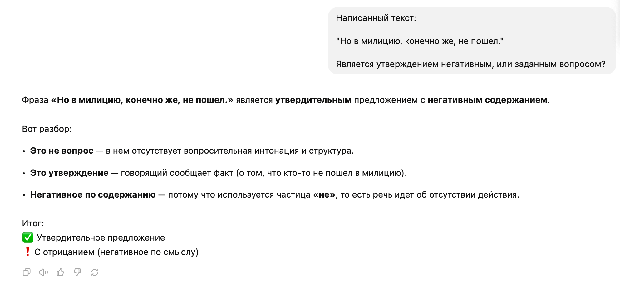This screenshot has height=283, width=620.
Task: Click the bullet "Это не вопрос"
Action: (x=62, y=151)
